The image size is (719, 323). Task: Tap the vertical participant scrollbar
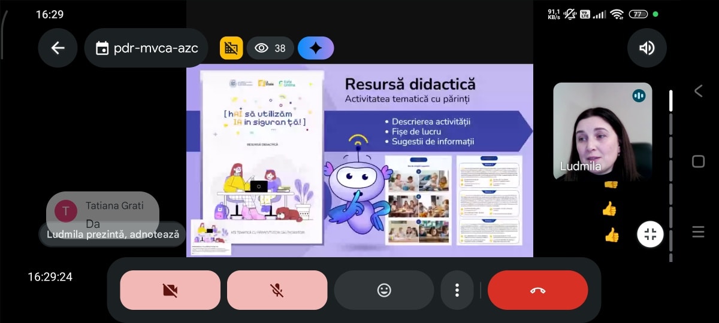pyautogui.click(x=670, y=173)
